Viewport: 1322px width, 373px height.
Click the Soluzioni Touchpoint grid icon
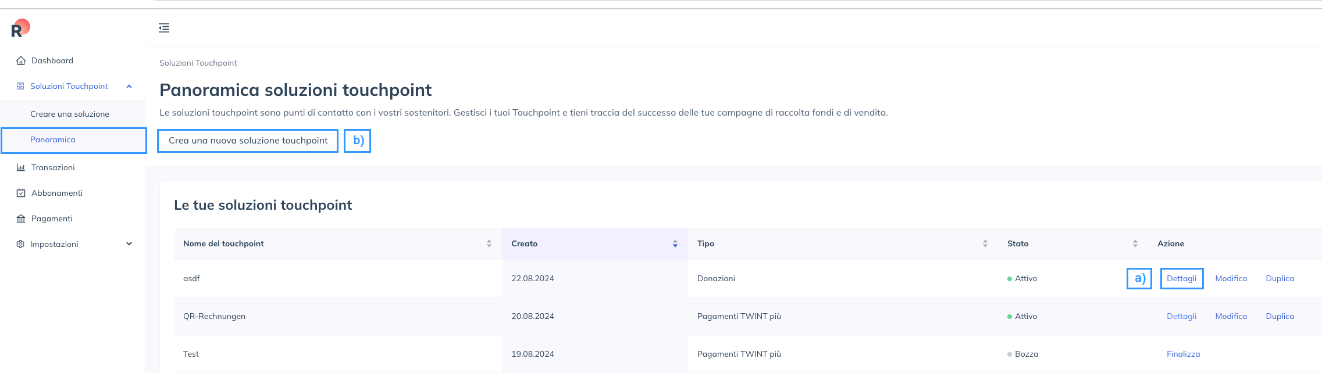(20, 86)
